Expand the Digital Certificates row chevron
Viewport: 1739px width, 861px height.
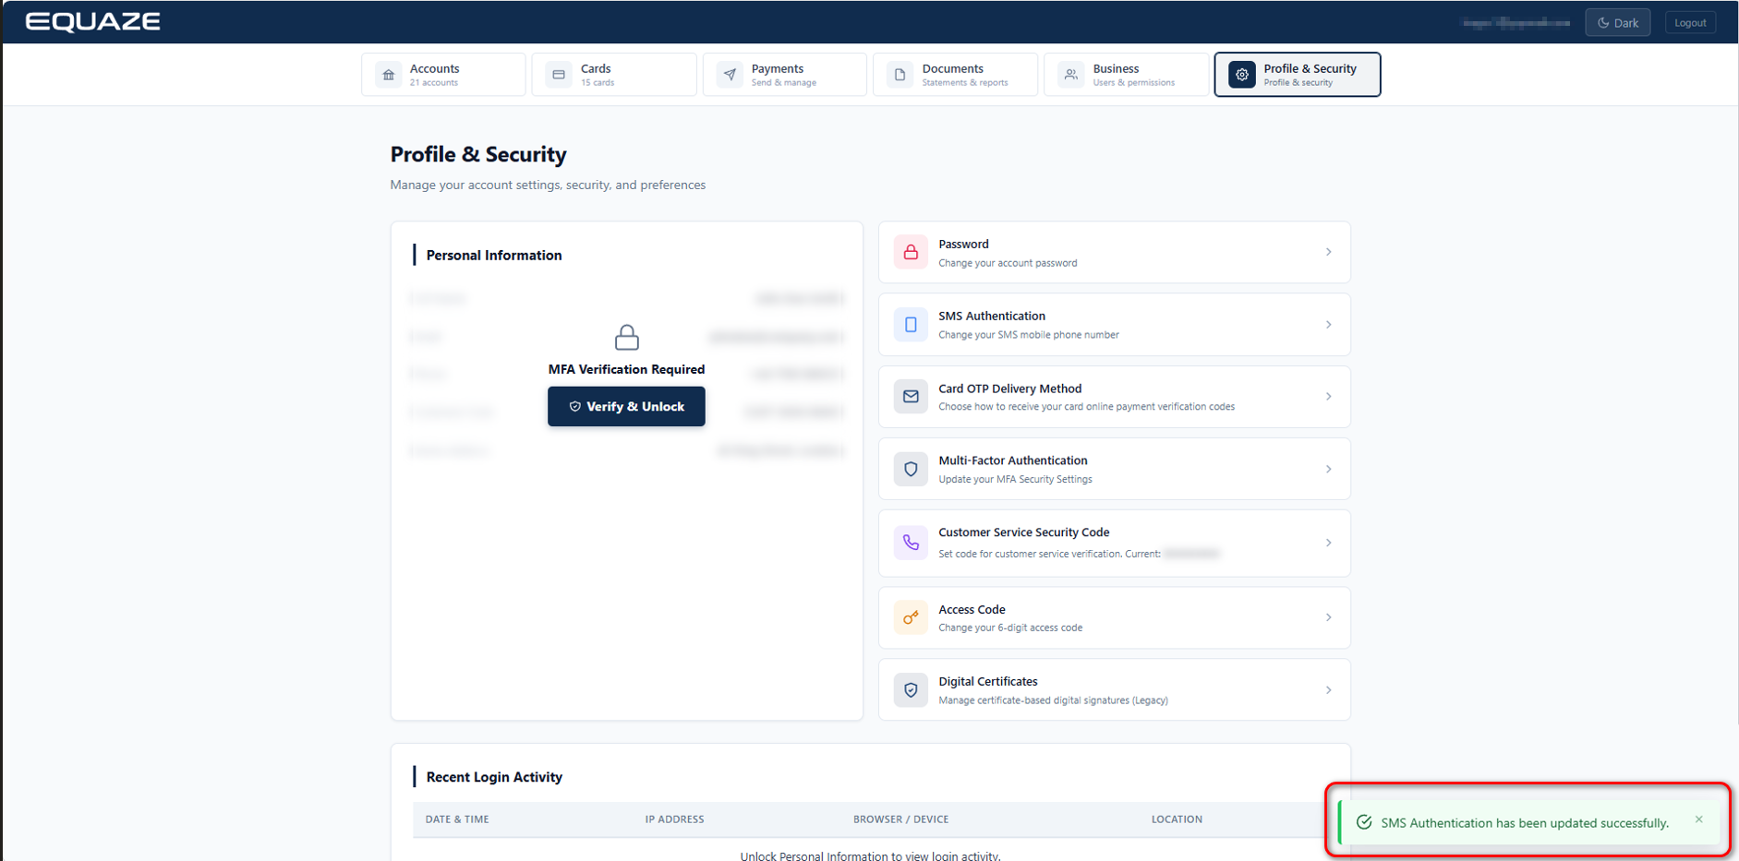click(1328, 689)
